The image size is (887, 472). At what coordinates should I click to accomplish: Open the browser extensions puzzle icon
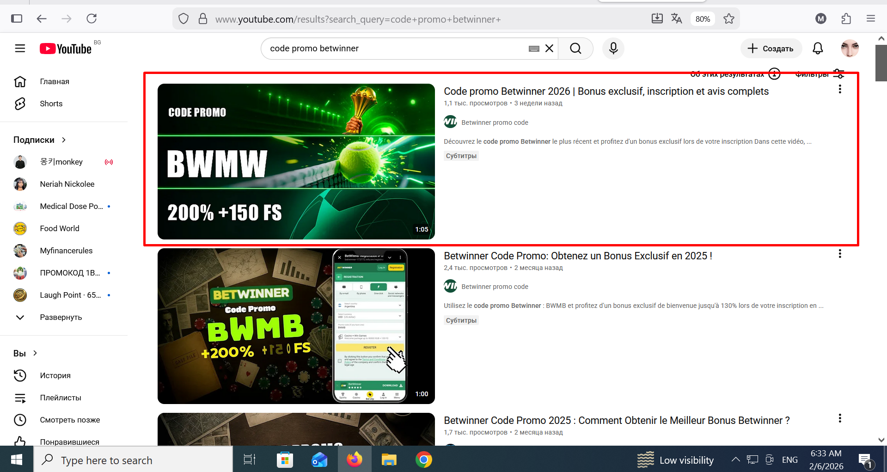pos(846,18)
